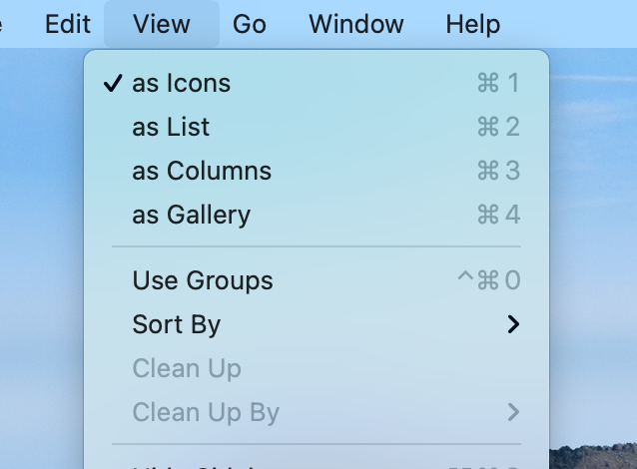Open the Help menu
The width and height of the screenshot is (637, 469).
click(472, 24)
